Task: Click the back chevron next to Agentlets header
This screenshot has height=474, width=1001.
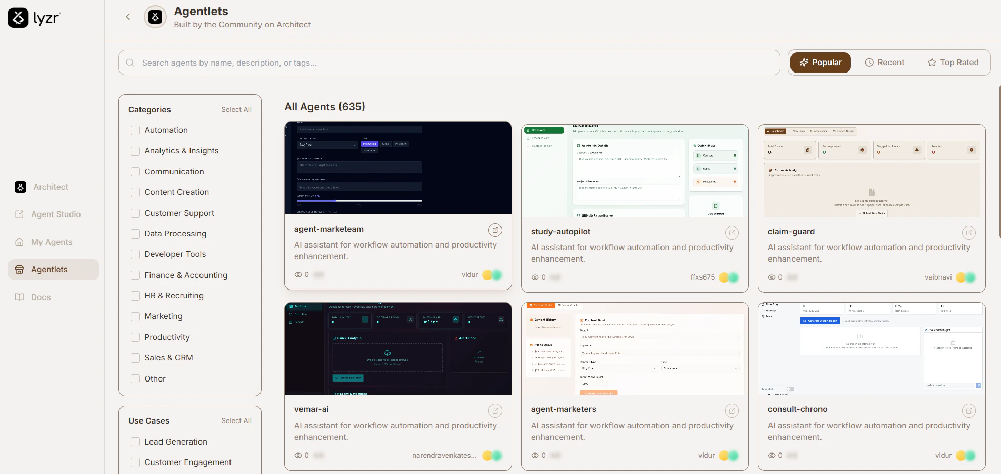Action: [128, 16]
